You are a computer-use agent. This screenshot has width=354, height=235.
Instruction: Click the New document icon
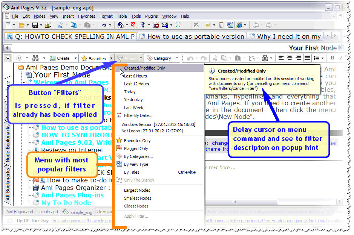pyautogui.click(x=8, y=25)
